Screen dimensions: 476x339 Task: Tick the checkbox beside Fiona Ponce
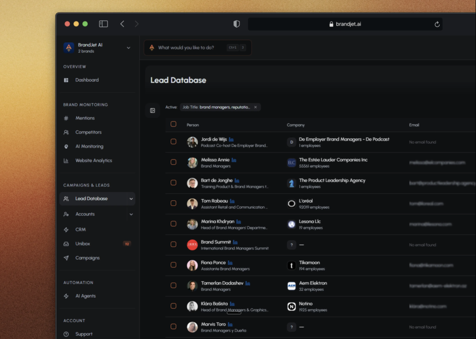tap(173, 265)
